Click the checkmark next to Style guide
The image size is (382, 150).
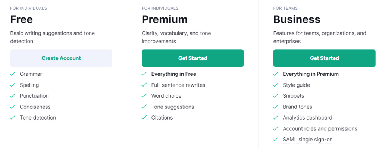point(276,85)
